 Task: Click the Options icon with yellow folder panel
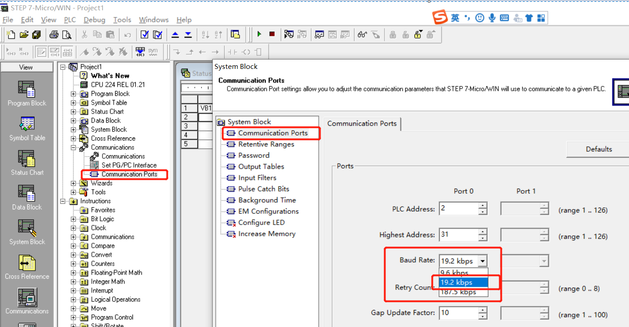(235, 34)
